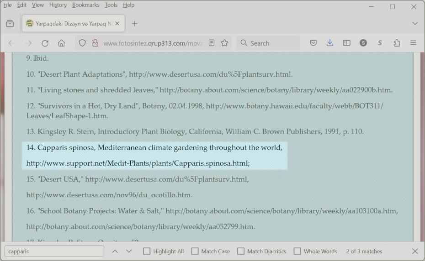This screenshot has height=261, width=425.
Task: Open the History menu
Action: pos(58,5)
